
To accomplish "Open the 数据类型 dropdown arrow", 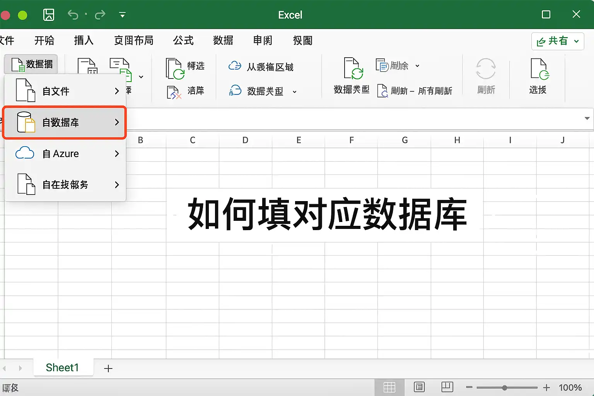I will [x=295, y=92].
